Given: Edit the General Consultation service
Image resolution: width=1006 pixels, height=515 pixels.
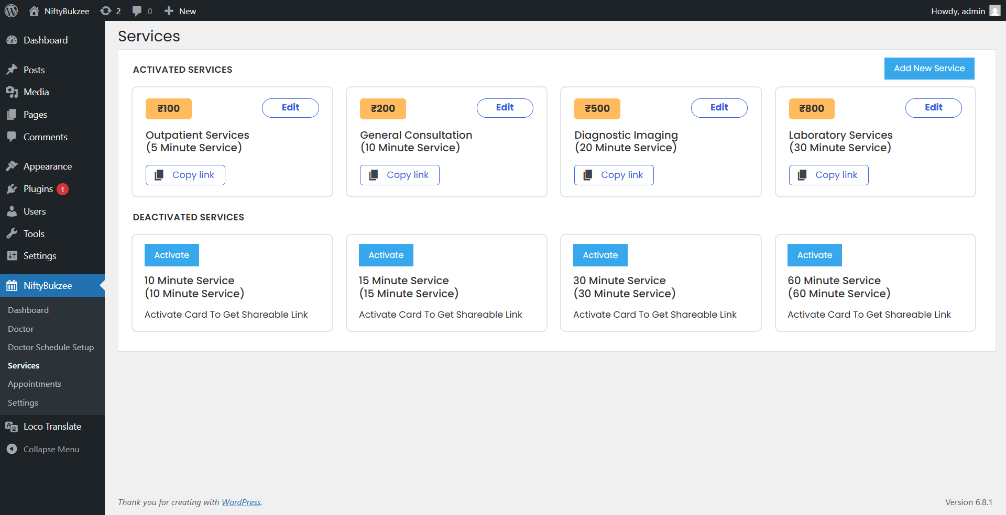Looking at the screenshot, I should click(x=505, y=108).
